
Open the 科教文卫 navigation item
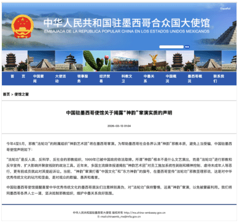pyautogui.click(x=127, y=78)
